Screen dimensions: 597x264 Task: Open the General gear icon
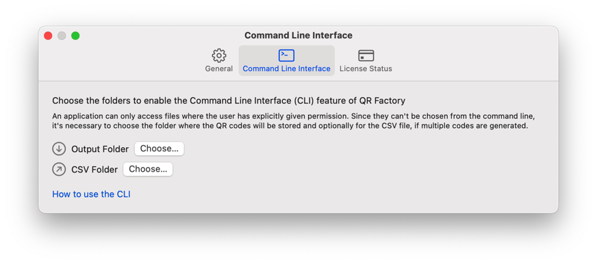pyautogui.click(x=219, y=55)
